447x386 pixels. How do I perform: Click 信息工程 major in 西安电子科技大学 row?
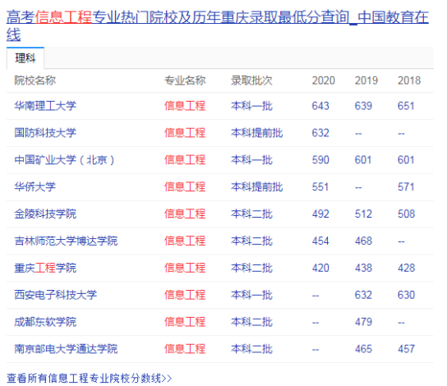pyautogui.click(x=185, y=295)
